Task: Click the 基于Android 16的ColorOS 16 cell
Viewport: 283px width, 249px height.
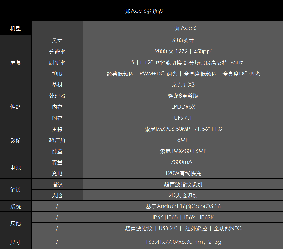Action: coord(183,206)
